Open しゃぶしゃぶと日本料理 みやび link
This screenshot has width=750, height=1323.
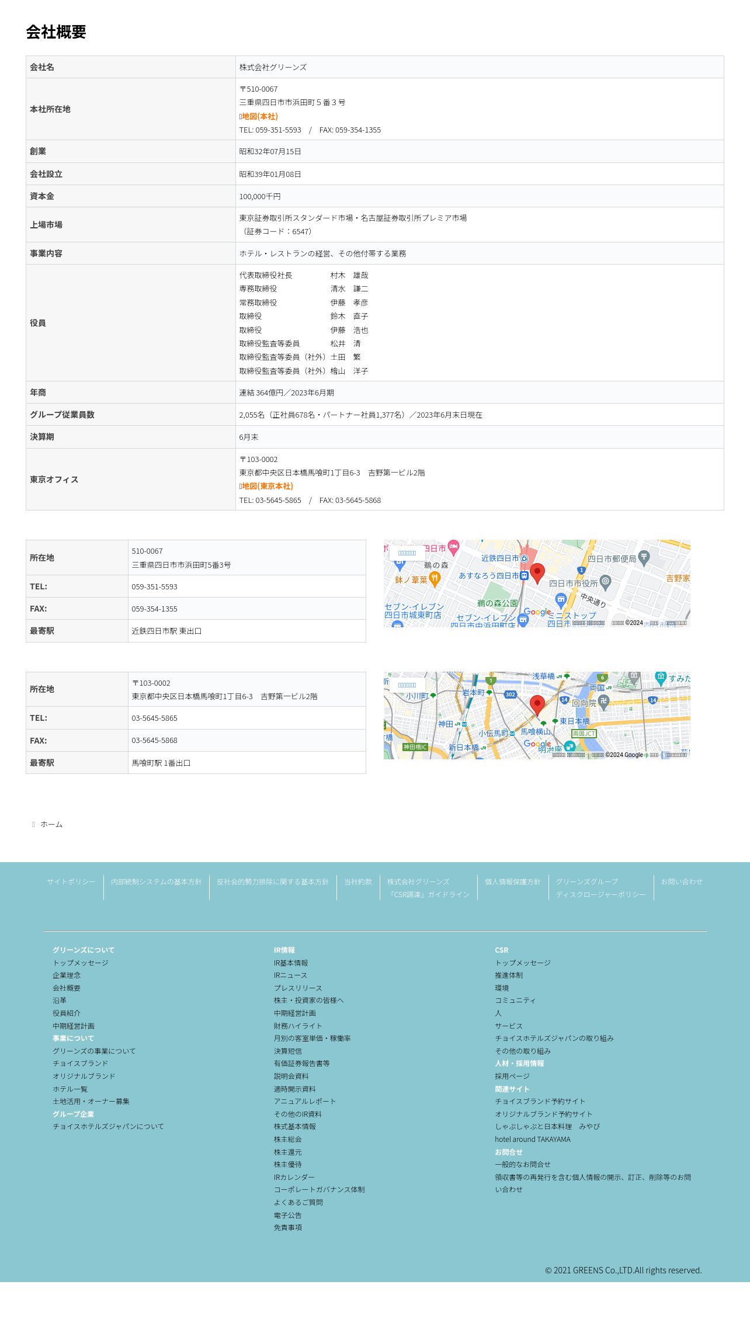(x=547, y=1126)
